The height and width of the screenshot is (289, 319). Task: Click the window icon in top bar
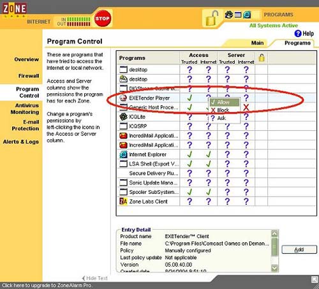click(238, 15)
